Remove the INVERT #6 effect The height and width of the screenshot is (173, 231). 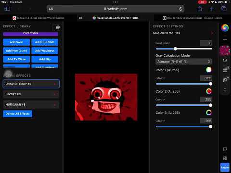pyautogui.click(x=55, y=94)
